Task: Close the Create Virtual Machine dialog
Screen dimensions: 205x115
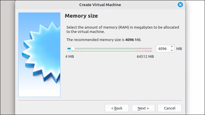Action: coord(180,5)
